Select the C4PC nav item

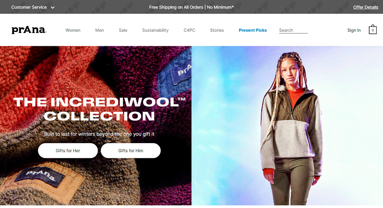click(189, 30)
